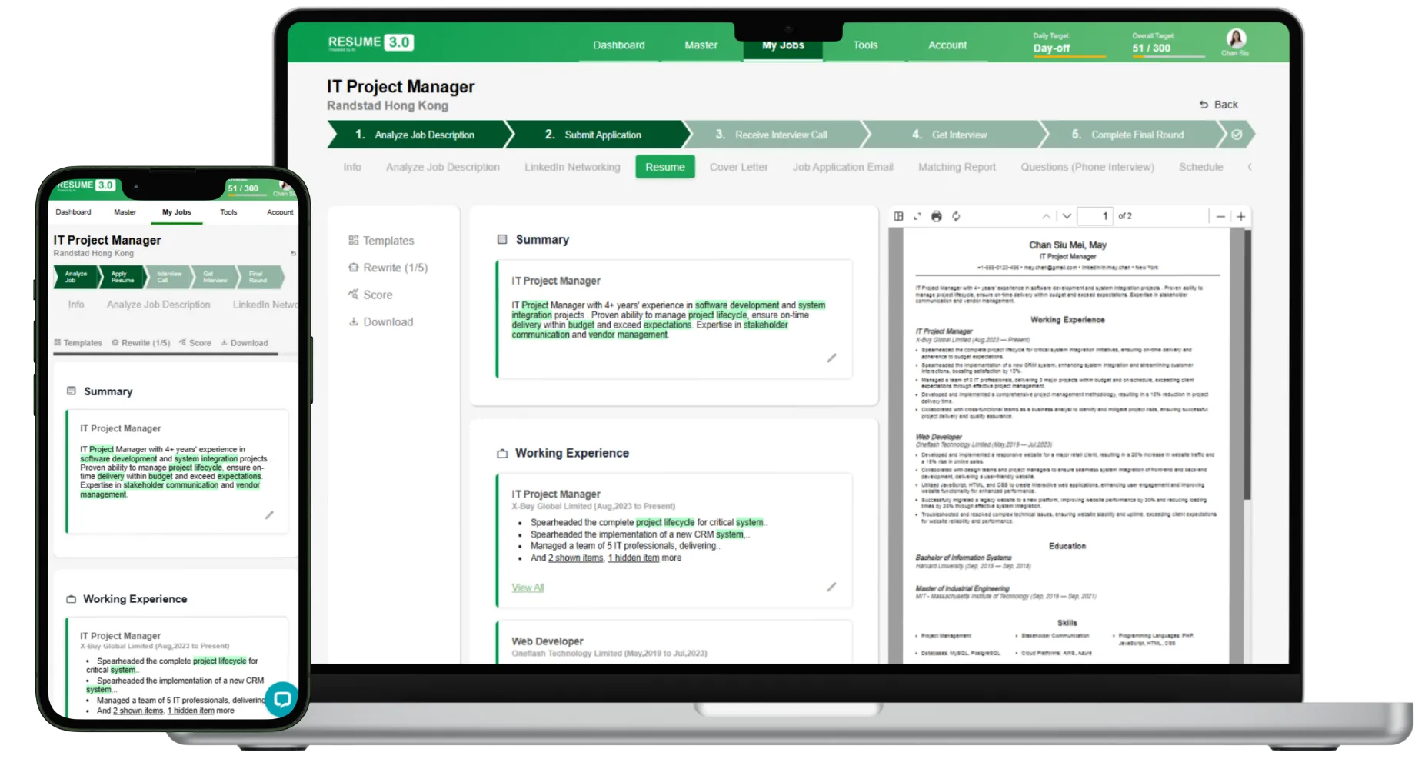The width and height of the screenshot is (1415, 769).
Task: Click the user avatar on the laptop header
Action: click(1235, 38)
